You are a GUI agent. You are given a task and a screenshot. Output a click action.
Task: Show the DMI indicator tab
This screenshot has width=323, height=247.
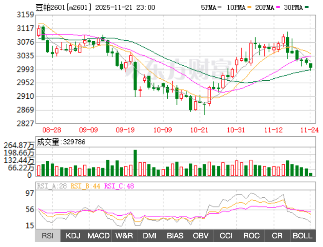[149, 236]
